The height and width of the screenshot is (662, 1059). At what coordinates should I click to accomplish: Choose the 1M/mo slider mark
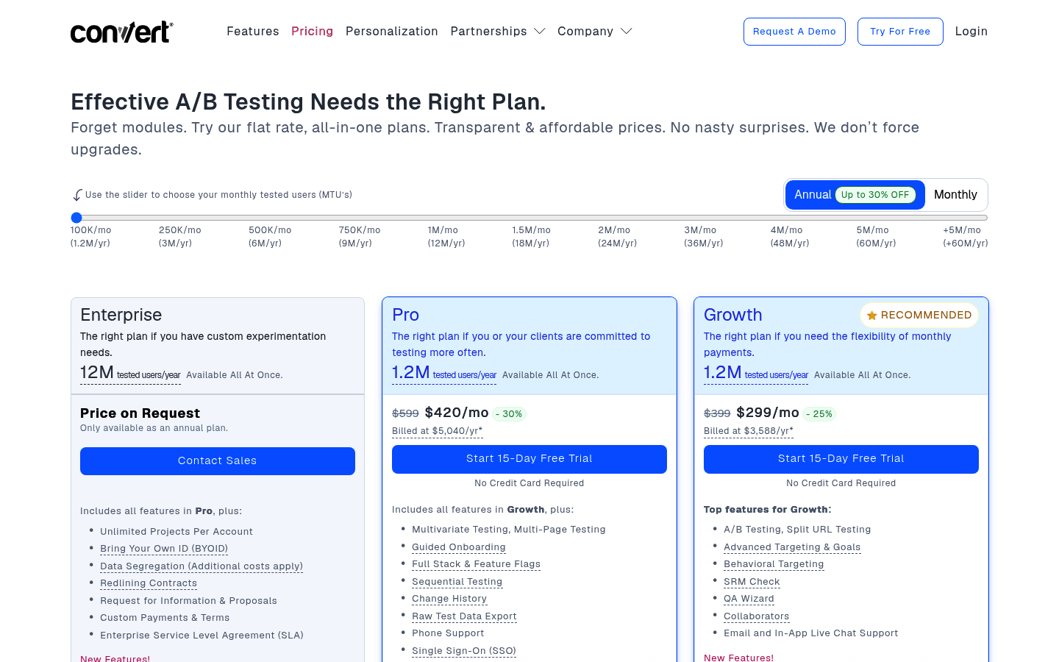pos(446,237)
